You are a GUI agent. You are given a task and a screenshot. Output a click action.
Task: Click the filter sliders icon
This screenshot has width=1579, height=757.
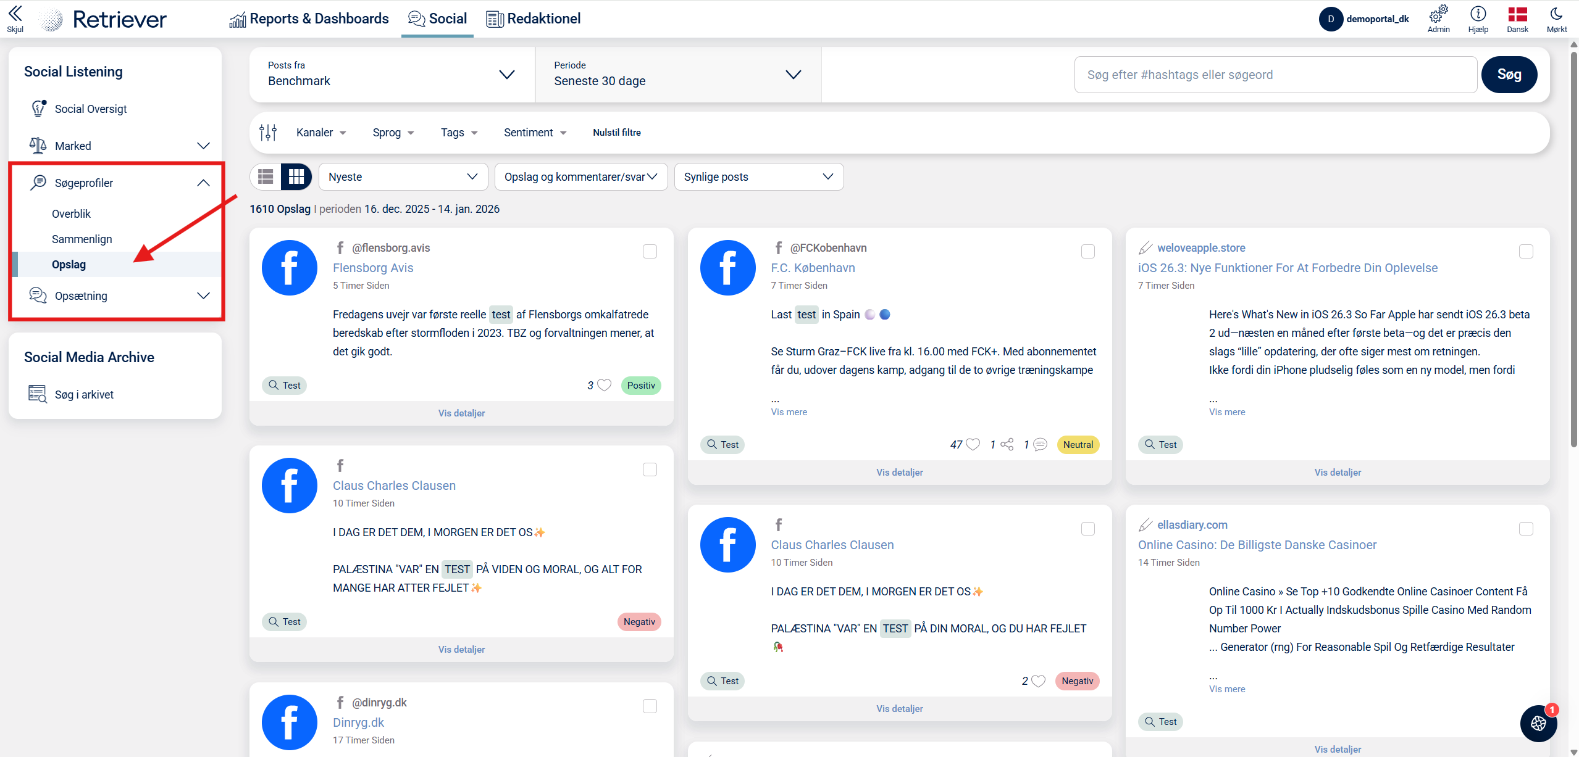(x=268, y=133)
